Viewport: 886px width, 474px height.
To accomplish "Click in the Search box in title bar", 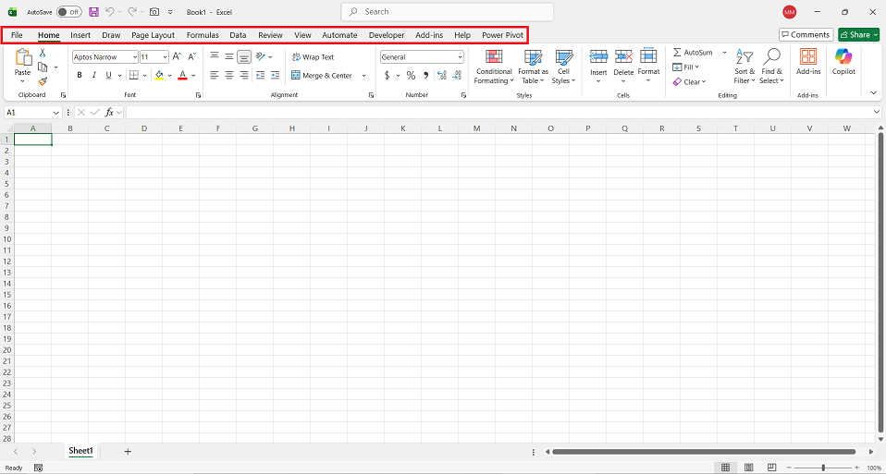I will [447, 12].
